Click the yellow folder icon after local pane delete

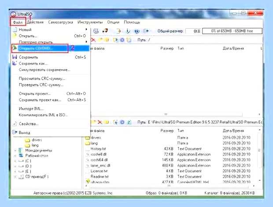coord(107,122)
